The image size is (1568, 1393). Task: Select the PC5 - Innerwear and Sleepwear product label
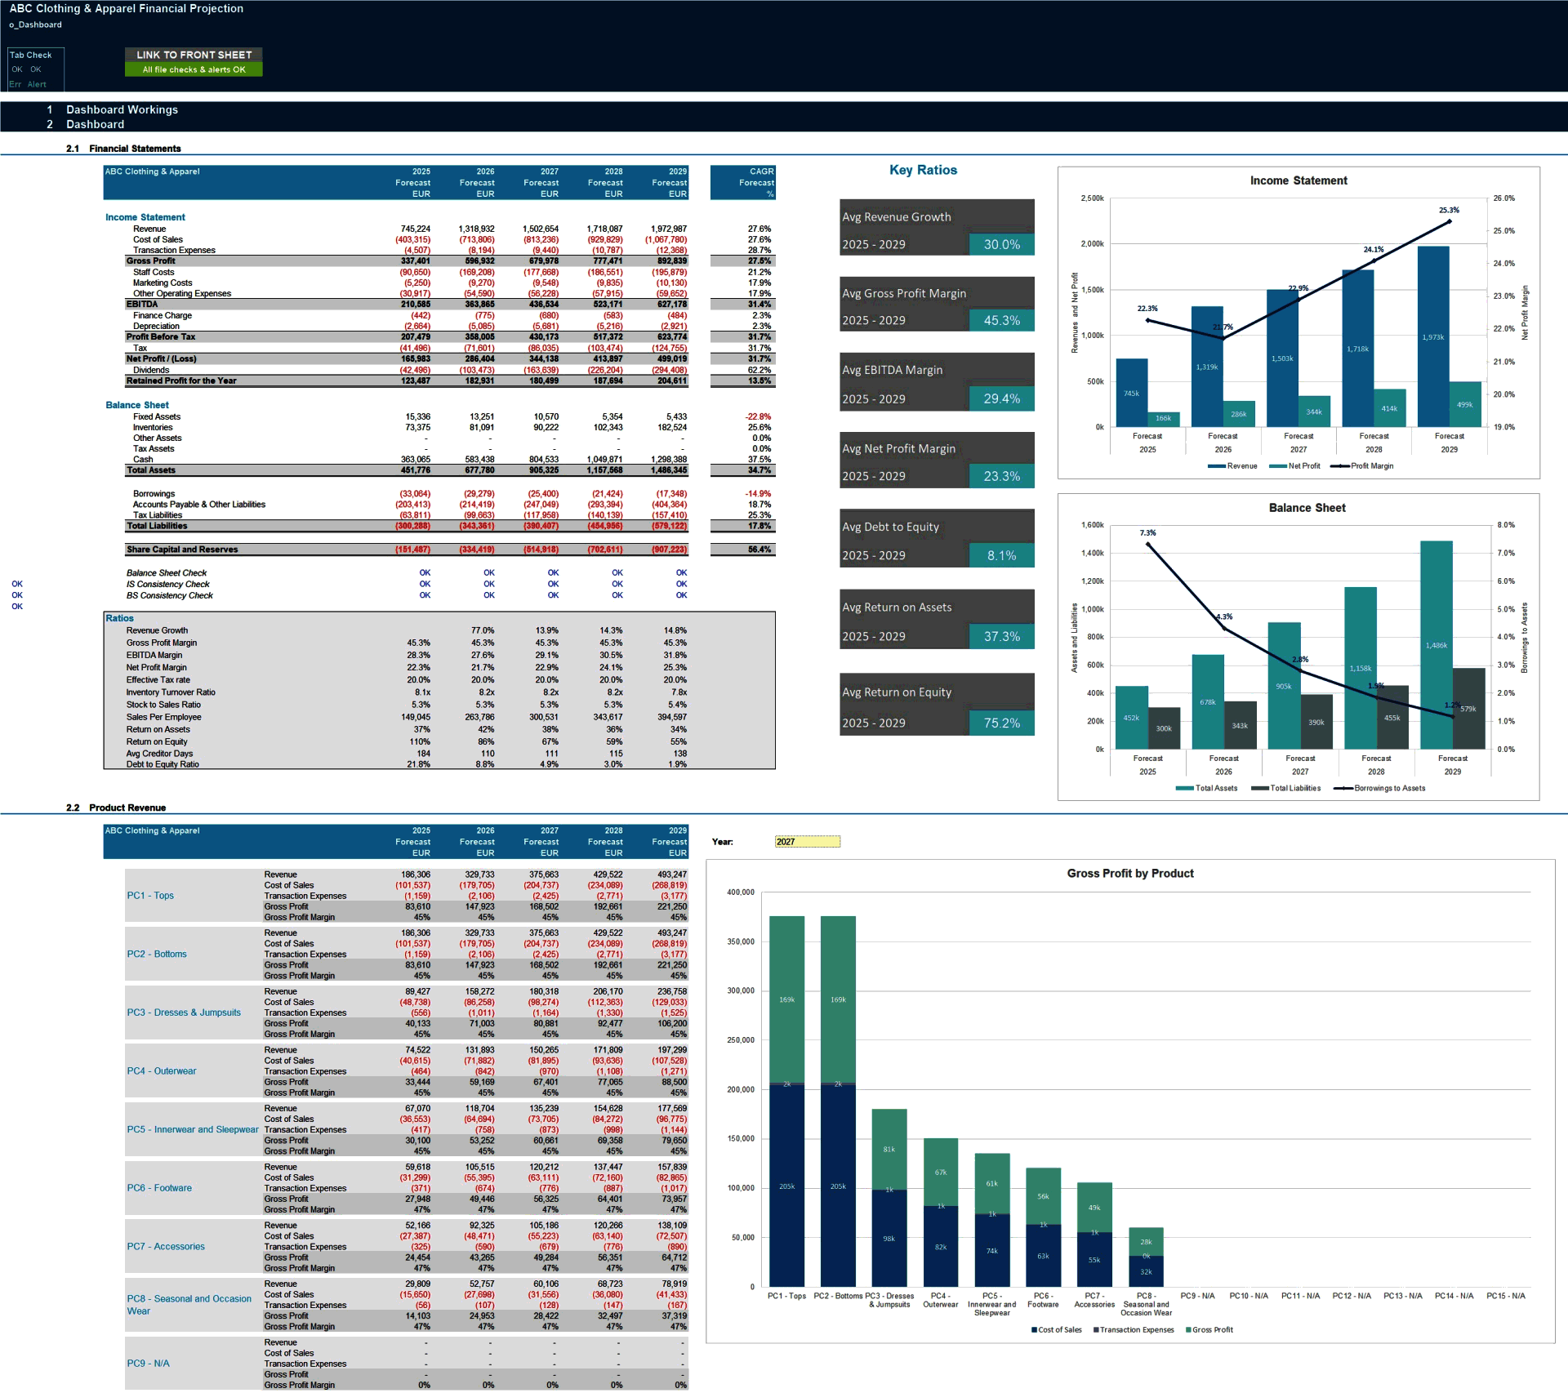[x=193, y=1130]
